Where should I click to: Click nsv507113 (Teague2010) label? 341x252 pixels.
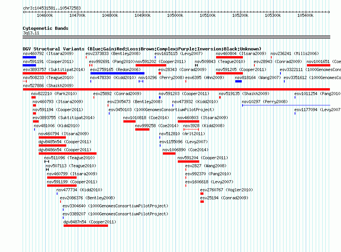(x=71, y=166)
